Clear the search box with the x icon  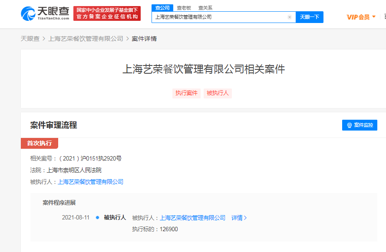[x=290, y=17]
